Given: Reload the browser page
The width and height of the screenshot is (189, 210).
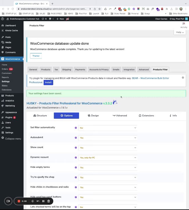Looking at the screenshot, I should click(x=13, y=9).
